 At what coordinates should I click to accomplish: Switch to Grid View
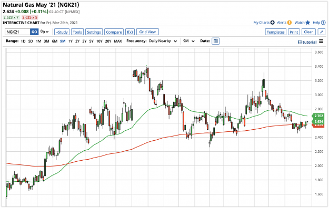click(x=147, y=32)
